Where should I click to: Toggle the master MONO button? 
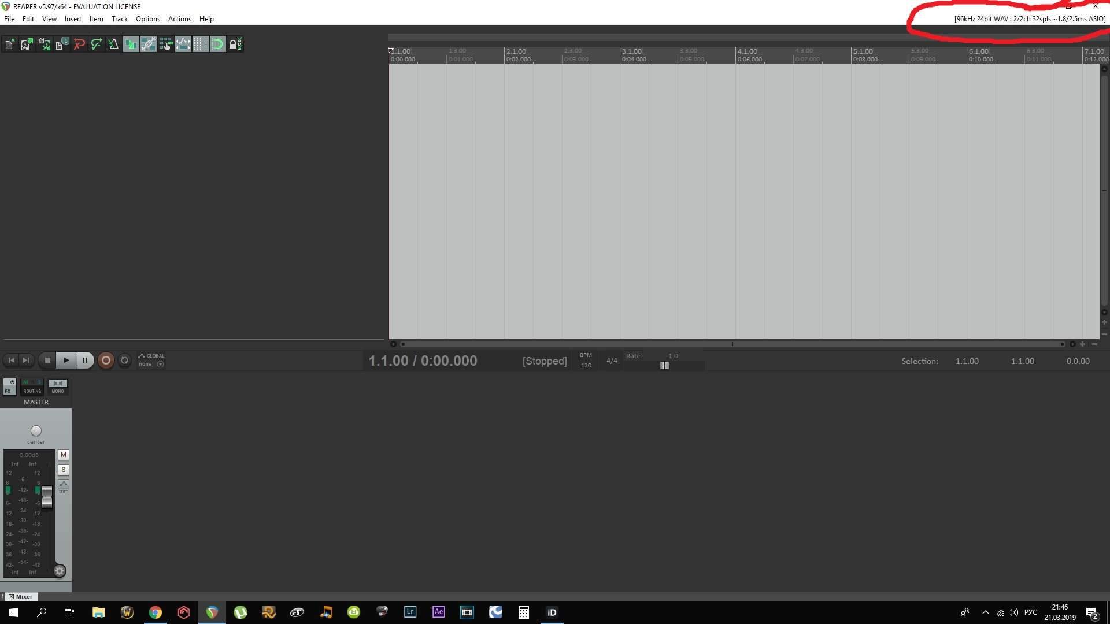(58, 387)
